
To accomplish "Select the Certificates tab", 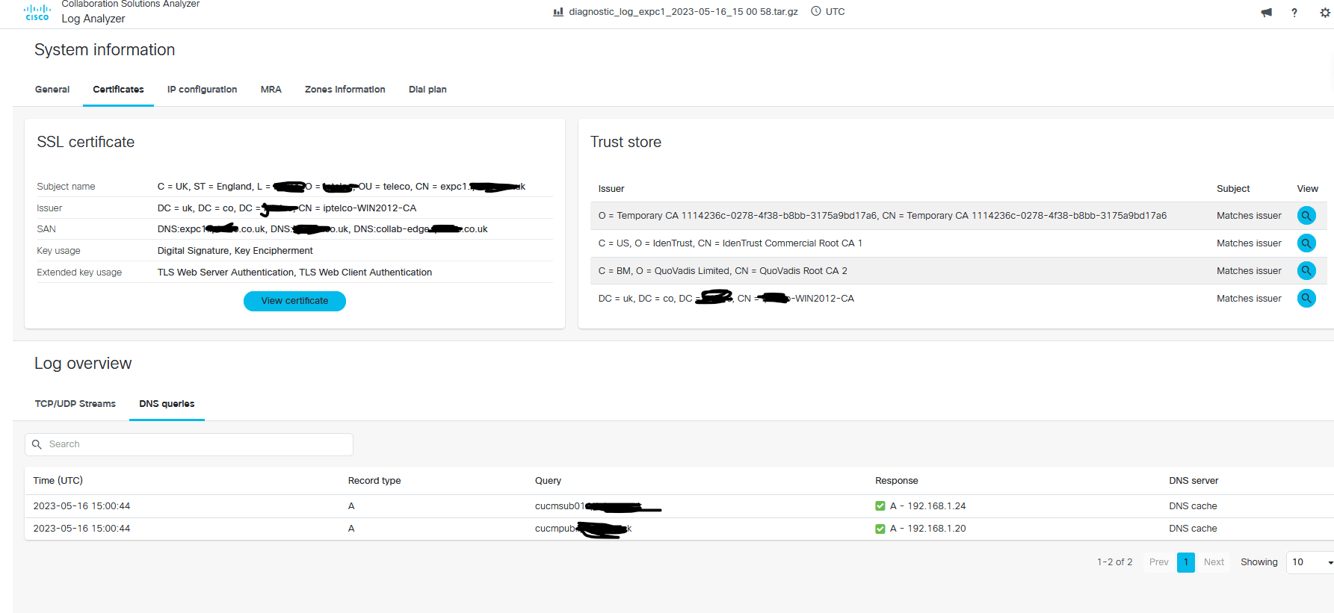I will coord(118,90).
